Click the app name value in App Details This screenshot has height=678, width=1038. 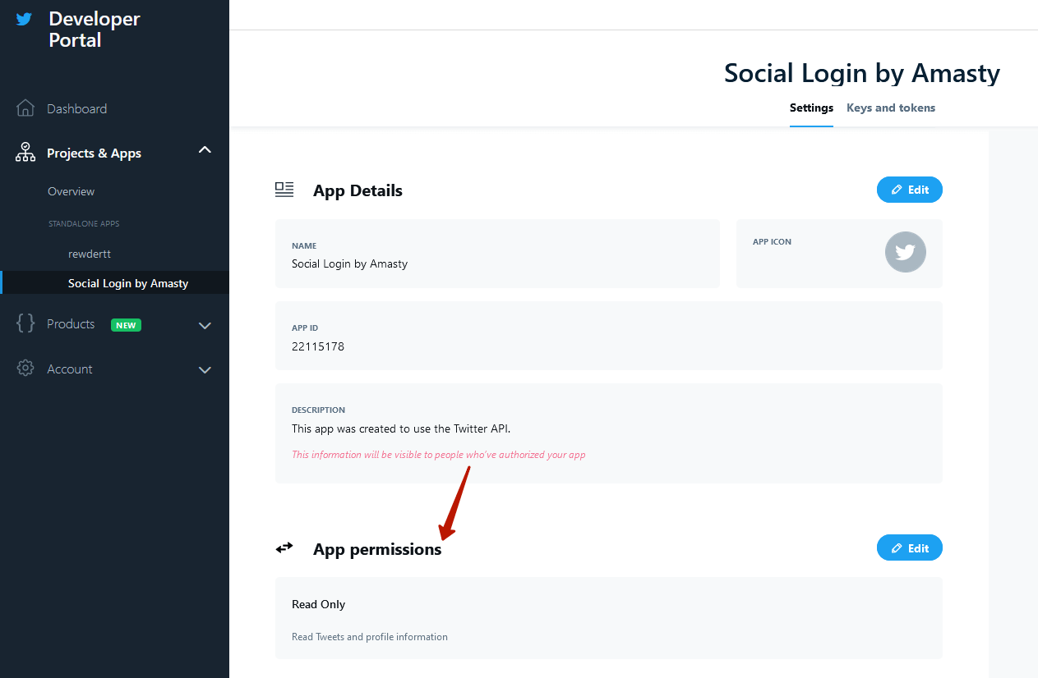[x=349, y=263]
